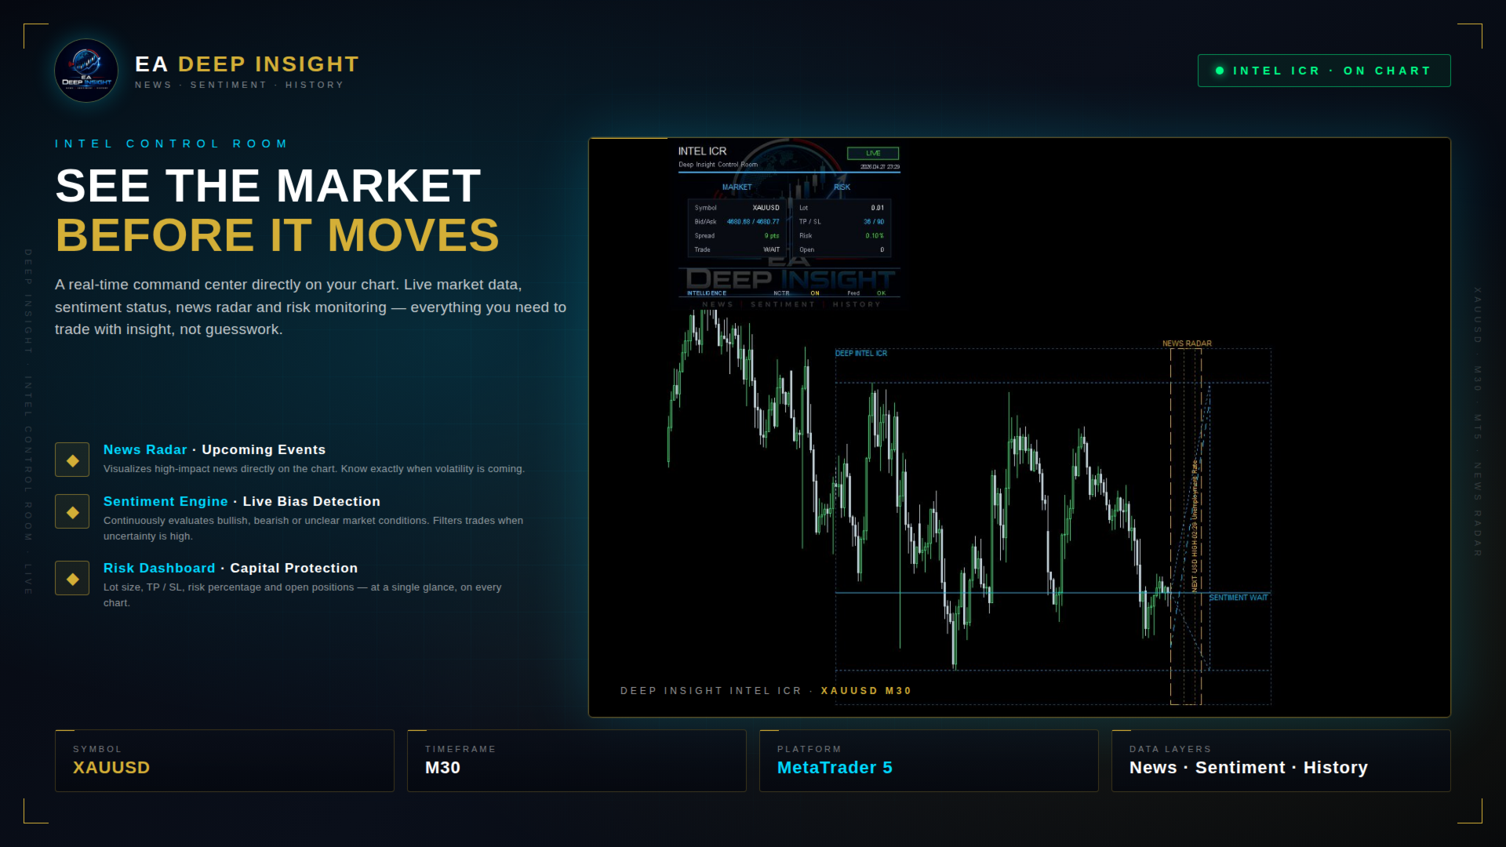1506x847 pixels.
Task: Click the Risk Dashboard heading link
Action: click(x=159, y=568)
